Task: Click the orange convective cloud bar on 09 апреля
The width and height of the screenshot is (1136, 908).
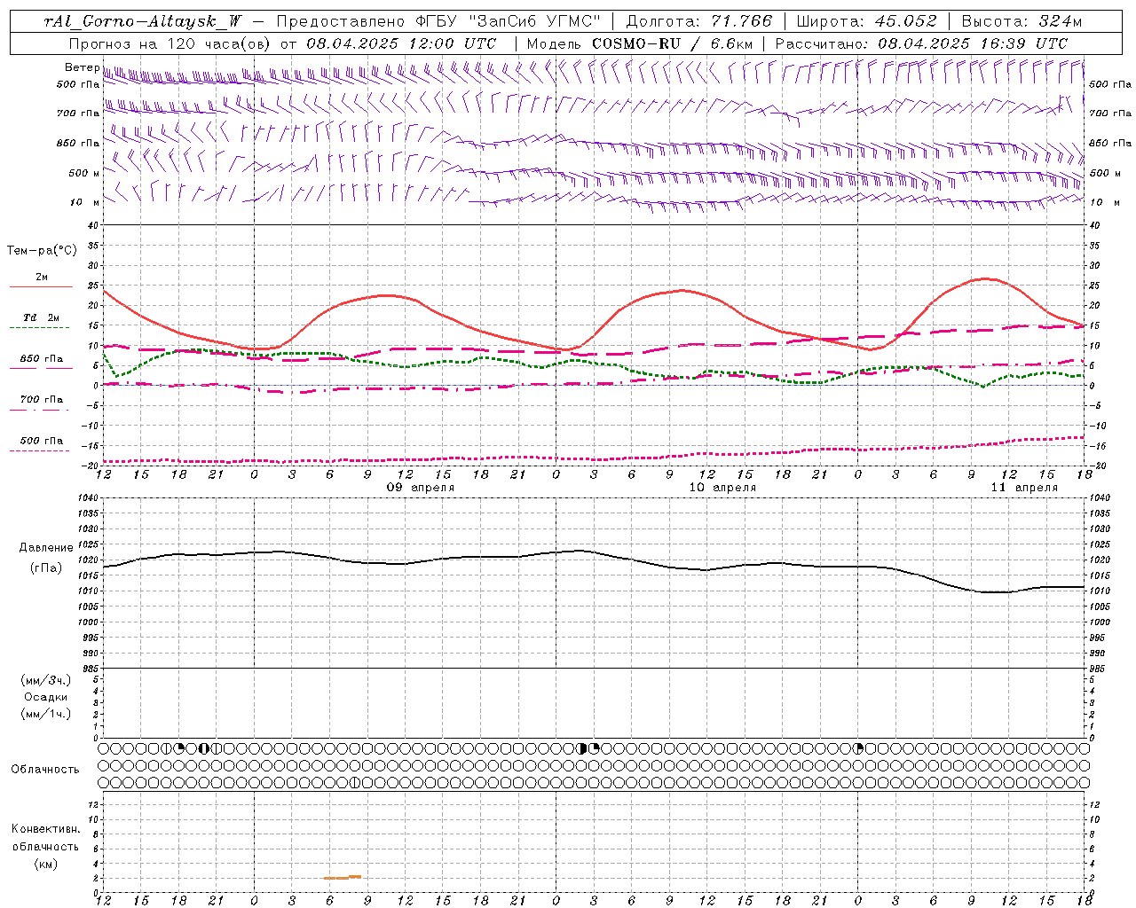Action: pos(343,877)
